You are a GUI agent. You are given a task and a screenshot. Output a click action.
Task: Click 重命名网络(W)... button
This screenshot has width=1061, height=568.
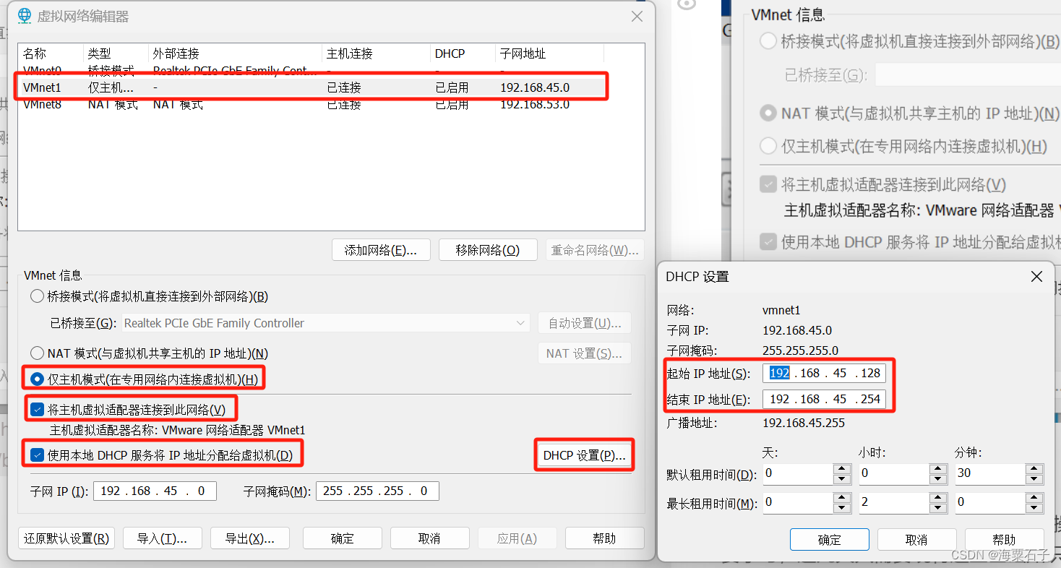click(x=595, y=250)
